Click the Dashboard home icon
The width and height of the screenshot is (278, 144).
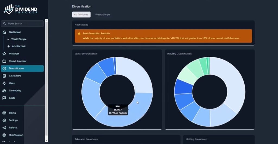coord(4,32)
